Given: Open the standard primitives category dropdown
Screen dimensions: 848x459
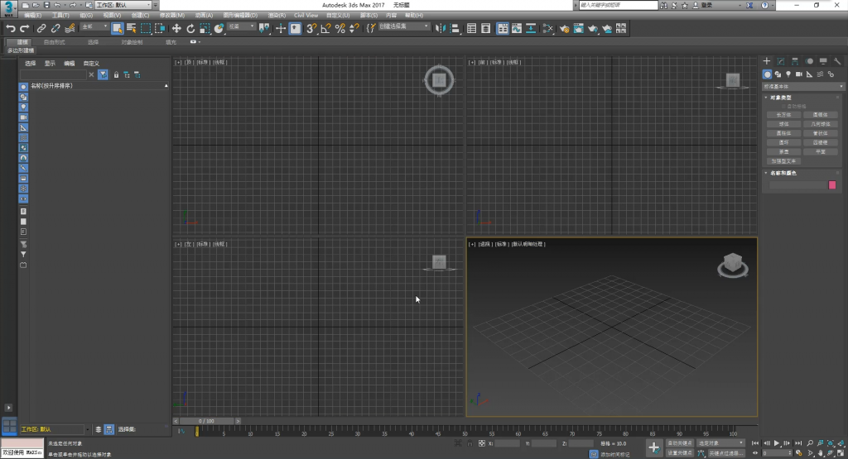Looking at the screenshot, I should click(x=802, y=86).
